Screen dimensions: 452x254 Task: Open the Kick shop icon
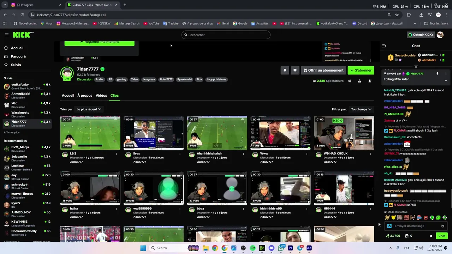click(x=407, y=236)
